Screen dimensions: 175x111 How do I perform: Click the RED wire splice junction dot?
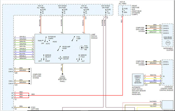pyautogui.click(x=29, y=95)
